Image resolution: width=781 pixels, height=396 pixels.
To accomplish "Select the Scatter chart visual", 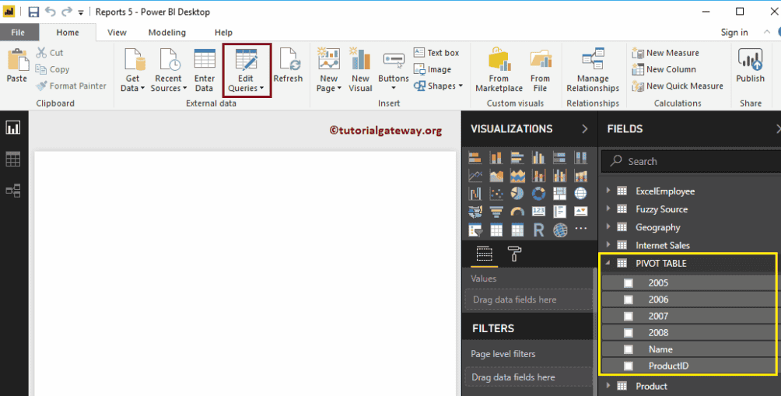I will pyautogui.click(x=496, y=193).
